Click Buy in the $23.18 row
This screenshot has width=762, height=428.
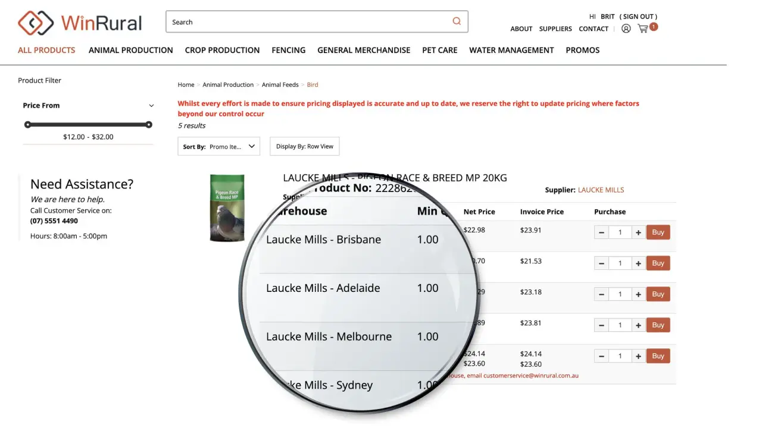pyautogui.click(x=658, y=294)
